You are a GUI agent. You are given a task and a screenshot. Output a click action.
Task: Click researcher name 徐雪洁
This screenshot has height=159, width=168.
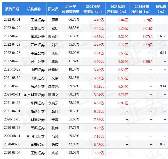[53, 70]
